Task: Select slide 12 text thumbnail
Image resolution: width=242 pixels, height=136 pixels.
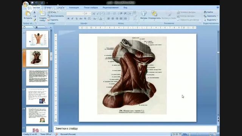Action: (x=37, y=77)
